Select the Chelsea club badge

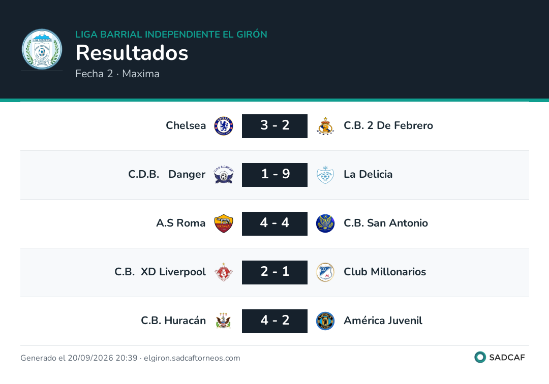pos(224,126)
